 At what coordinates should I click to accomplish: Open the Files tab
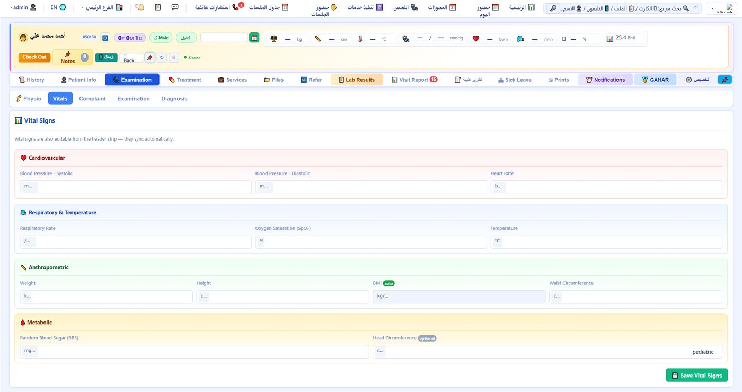tap(274, 80)
